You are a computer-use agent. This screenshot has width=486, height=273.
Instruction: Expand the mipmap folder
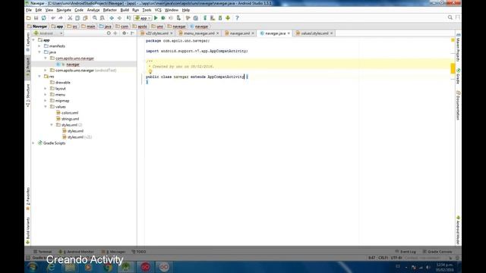[x=46, y=101]
